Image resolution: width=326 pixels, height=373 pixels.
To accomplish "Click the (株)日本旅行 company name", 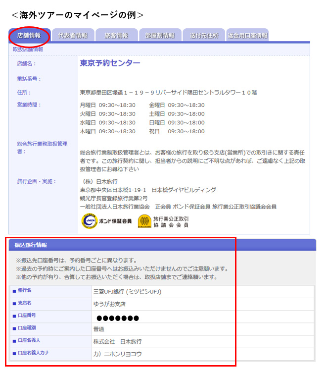I will click(99, 182).
